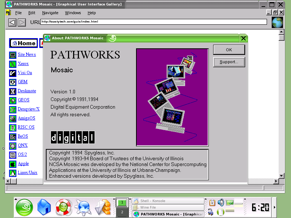Select virtual desktop 1 in pager

(x=122, y=202)
